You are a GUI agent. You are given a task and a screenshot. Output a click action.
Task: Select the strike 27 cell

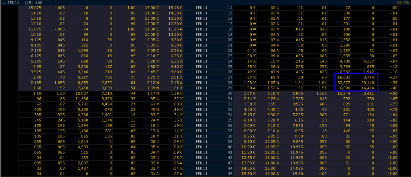[230, 76]
